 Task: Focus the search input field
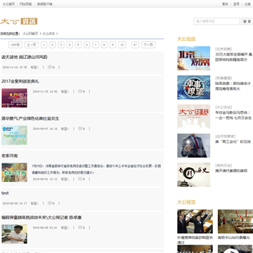pyautogui.click(x=216, y=21)
